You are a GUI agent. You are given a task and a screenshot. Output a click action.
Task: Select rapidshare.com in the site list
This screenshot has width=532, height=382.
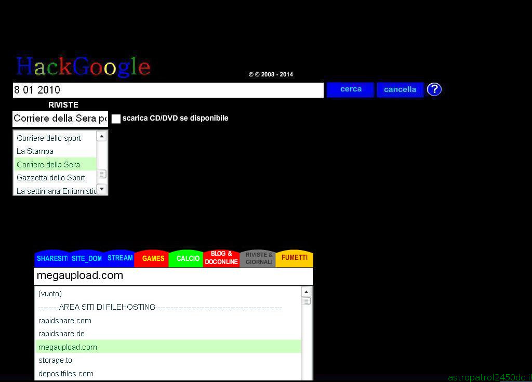(x=168, y=321)
